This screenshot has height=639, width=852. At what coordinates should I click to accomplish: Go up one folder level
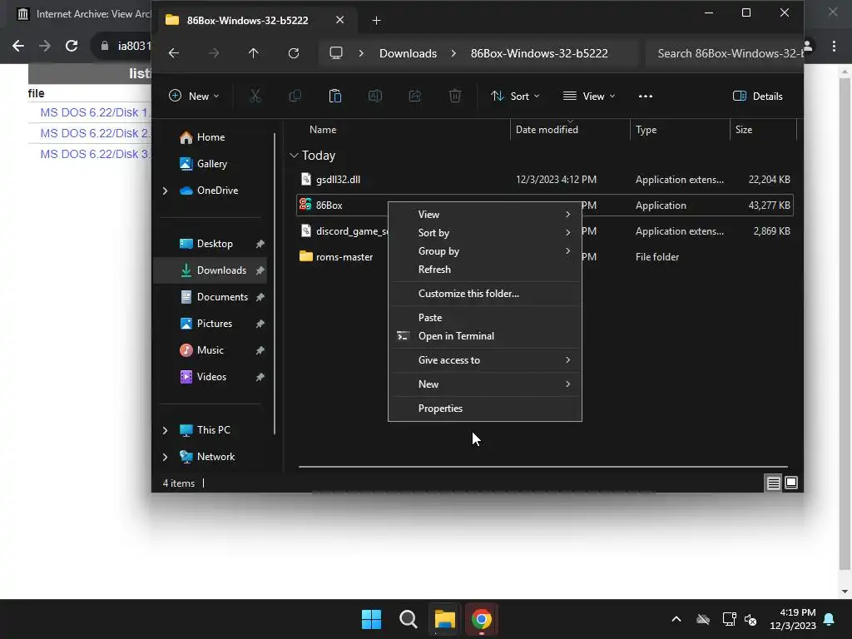(253, 53)
